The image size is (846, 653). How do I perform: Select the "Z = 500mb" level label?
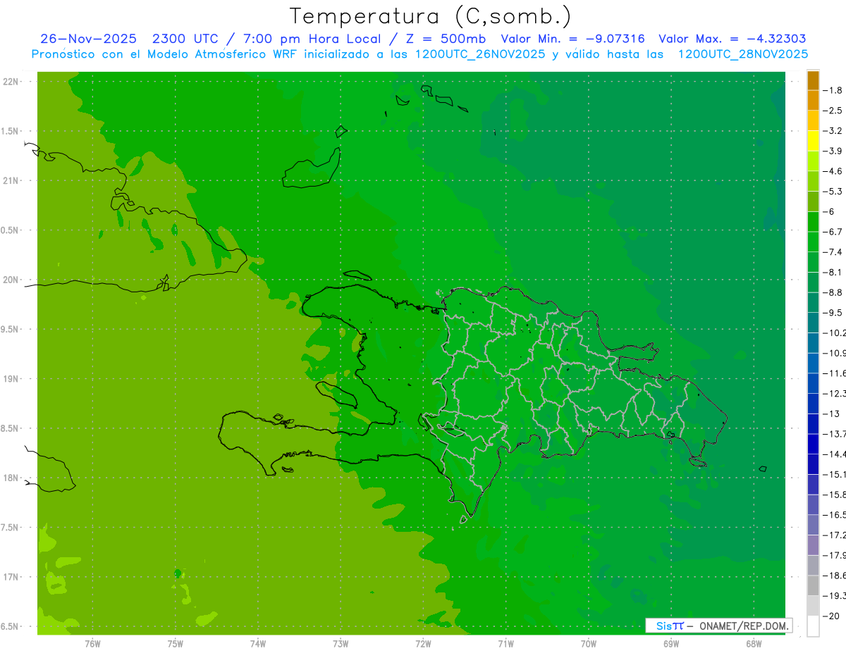click(x=443, y=39)
